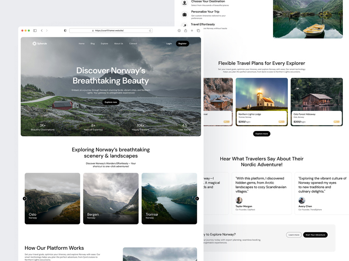Click the How Our Platform Works heading
Image resolution: width=349 pixels, height=261 pixels.
pos(54,248)
